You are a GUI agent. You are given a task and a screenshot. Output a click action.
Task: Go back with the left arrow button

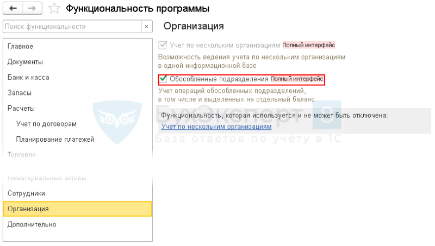click(x=13, y=8)
